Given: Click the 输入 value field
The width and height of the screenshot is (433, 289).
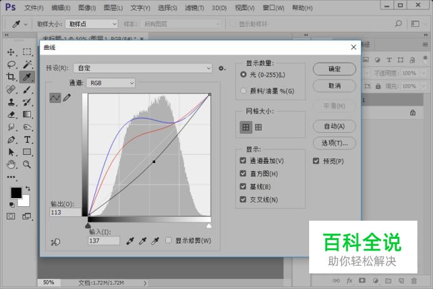Looking at the screenshot, I should coord(104,241).
